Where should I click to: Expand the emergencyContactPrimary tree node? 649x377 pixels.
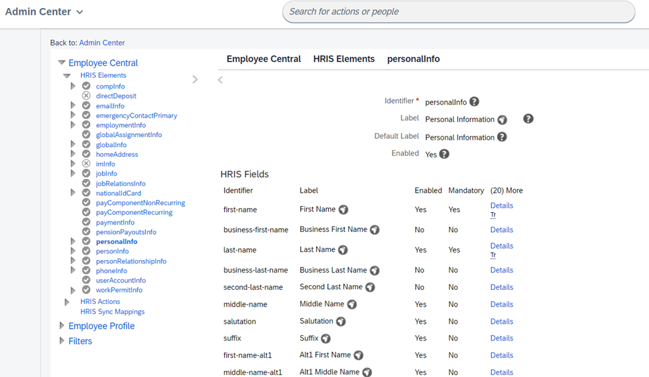tap(73, 115)
